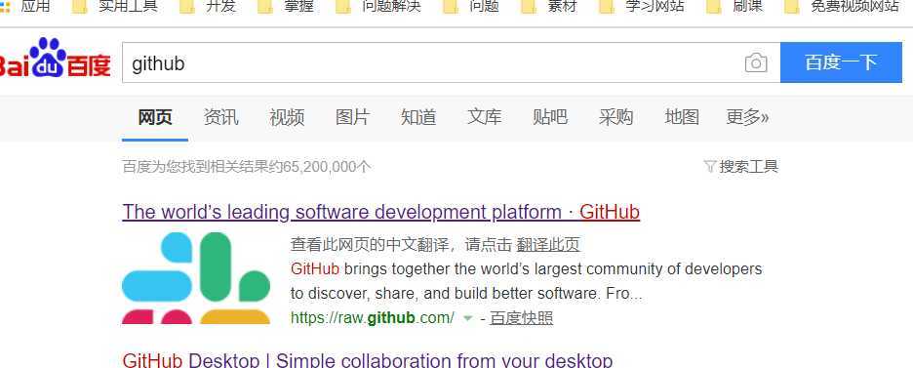Open the 问题 bookmark folder

[470, 7]
